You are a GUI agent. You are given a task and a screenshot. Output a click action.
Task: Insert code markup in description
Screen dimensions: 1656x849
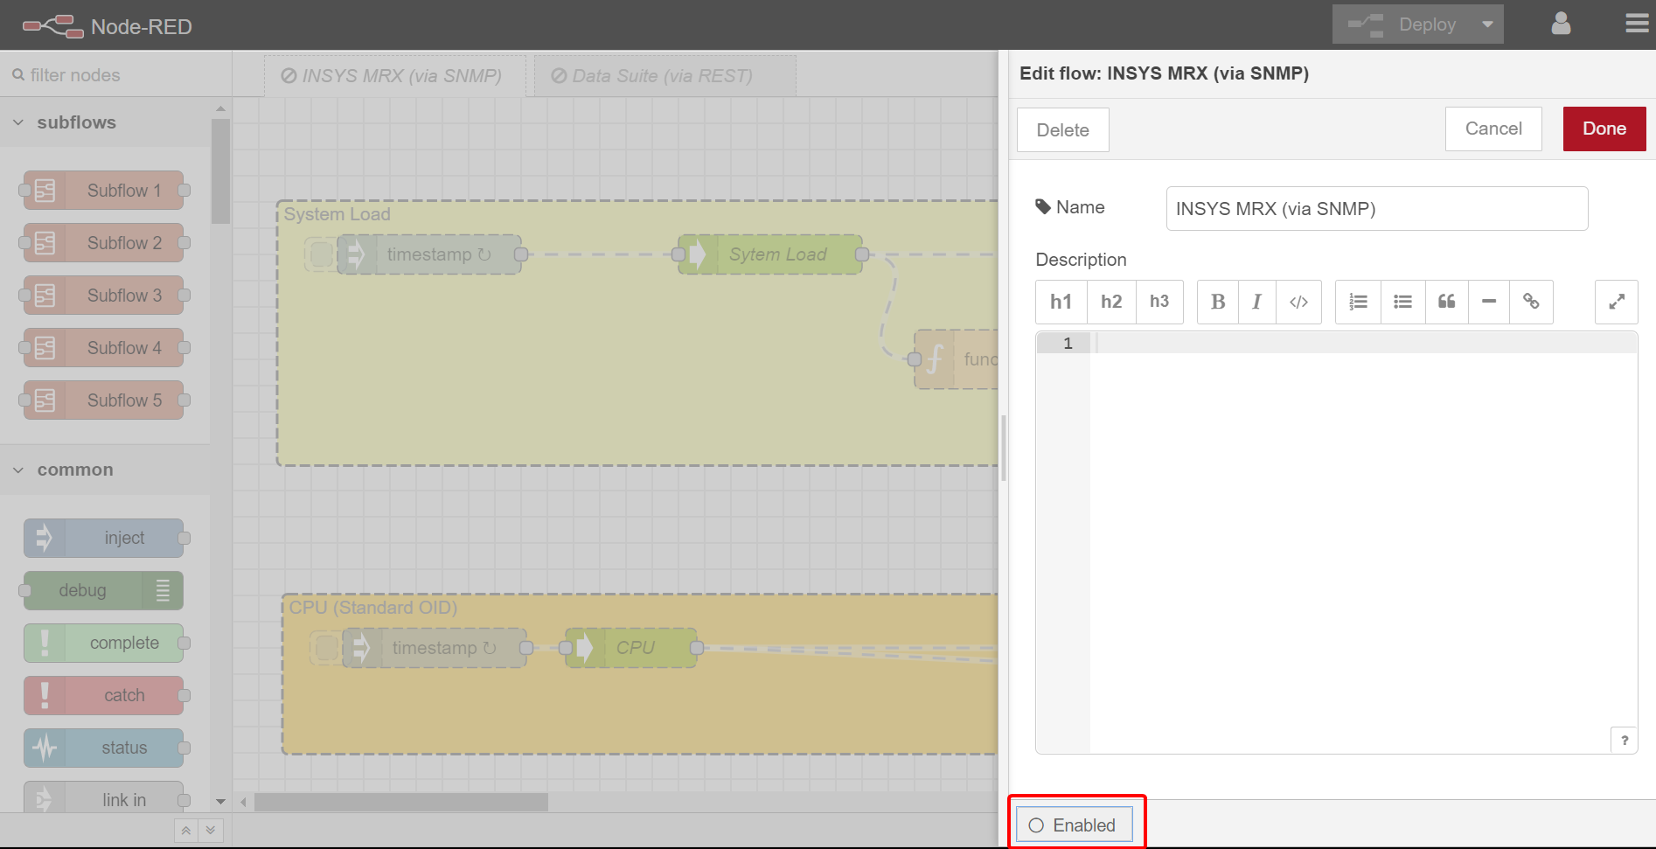point(1298,302)
